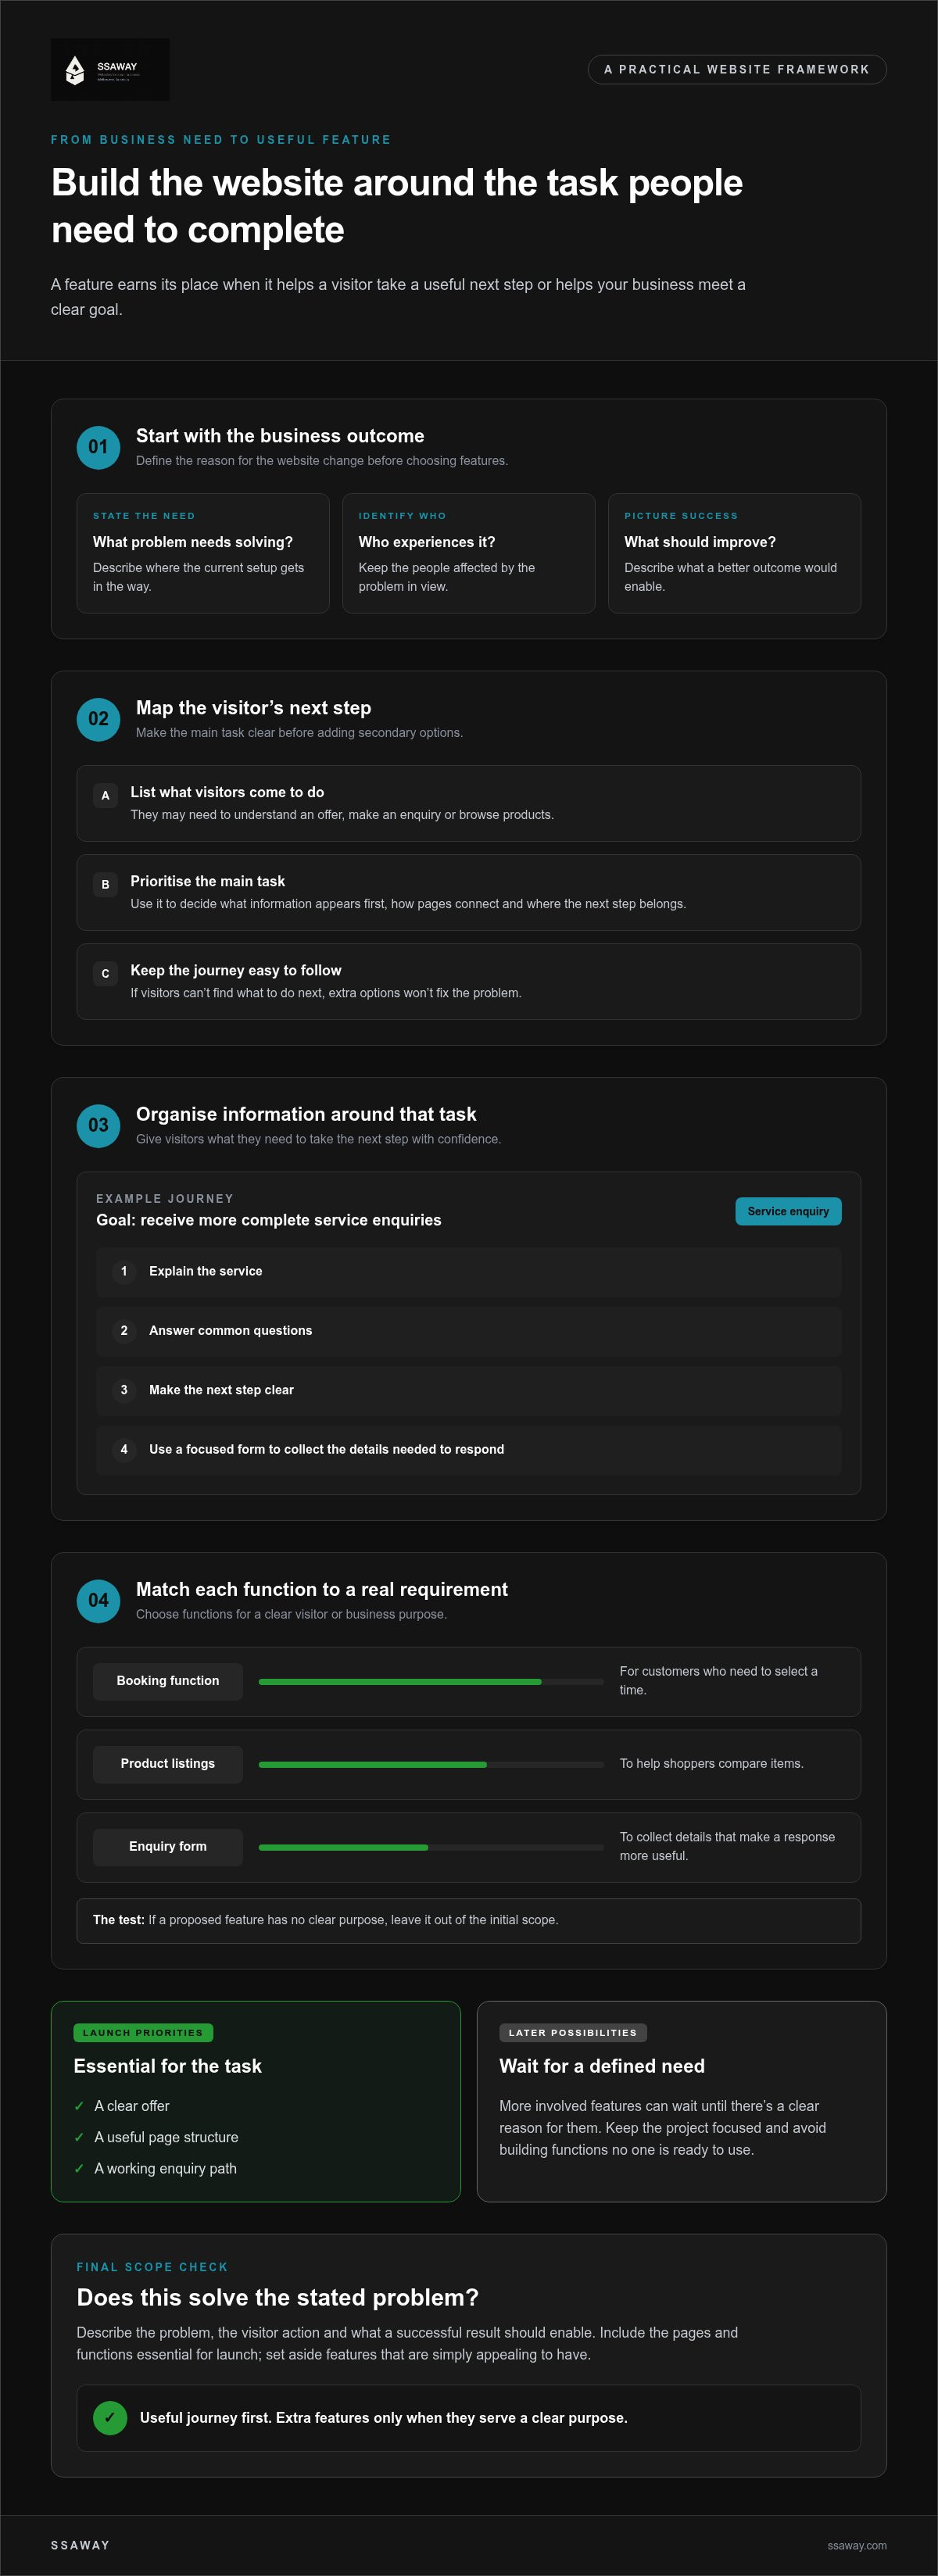938x2576 pixels.
Task: Click the Service enquiry tag
Action: pos(788,1211)
